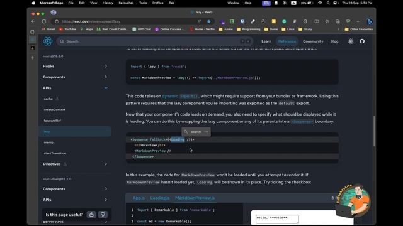
Task: Click the Hello world textarea in preview
Action: pyautogui.click(x=277, y=219)
